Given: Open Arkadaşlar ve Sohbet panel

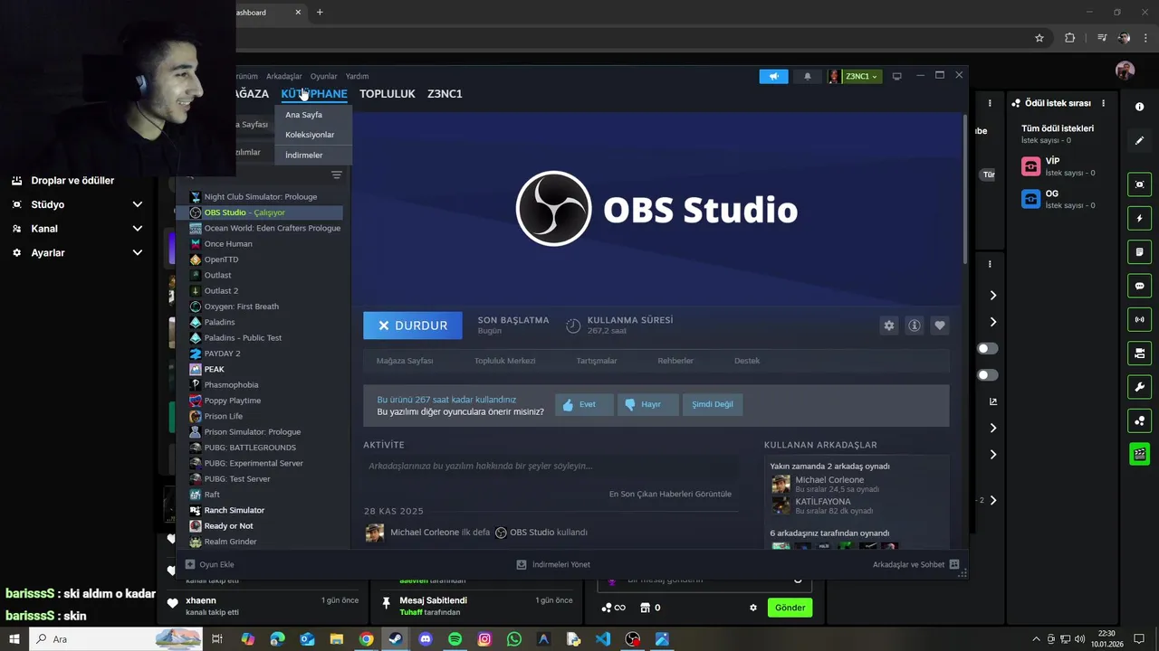Looking at the screenshot, I should pyautogui.click(x=915, y=564).
